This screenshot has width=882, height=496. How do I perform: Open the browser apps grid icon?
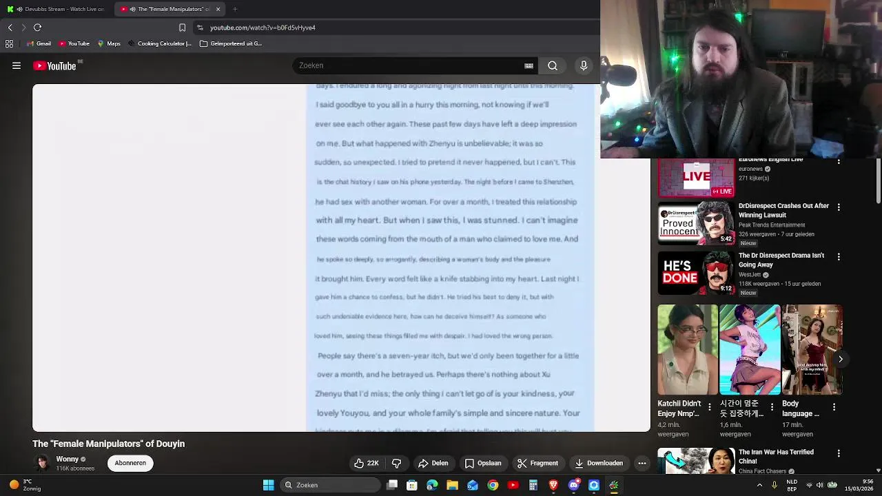pos(9,43)
